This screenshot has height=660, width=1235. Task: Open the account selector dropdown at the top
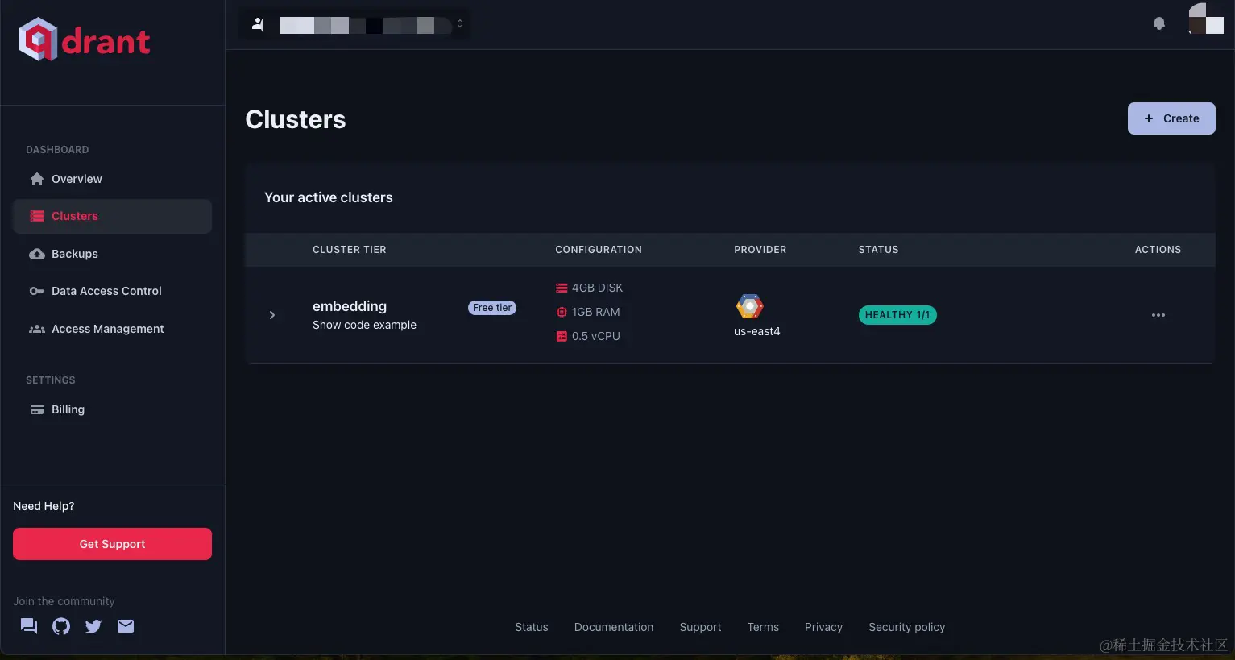tap(354, 23)
